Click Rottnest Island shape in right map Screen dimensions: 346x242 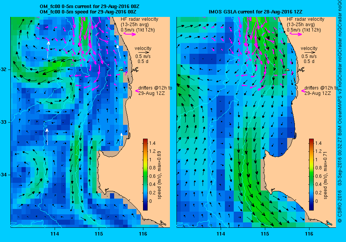(288, 70)
